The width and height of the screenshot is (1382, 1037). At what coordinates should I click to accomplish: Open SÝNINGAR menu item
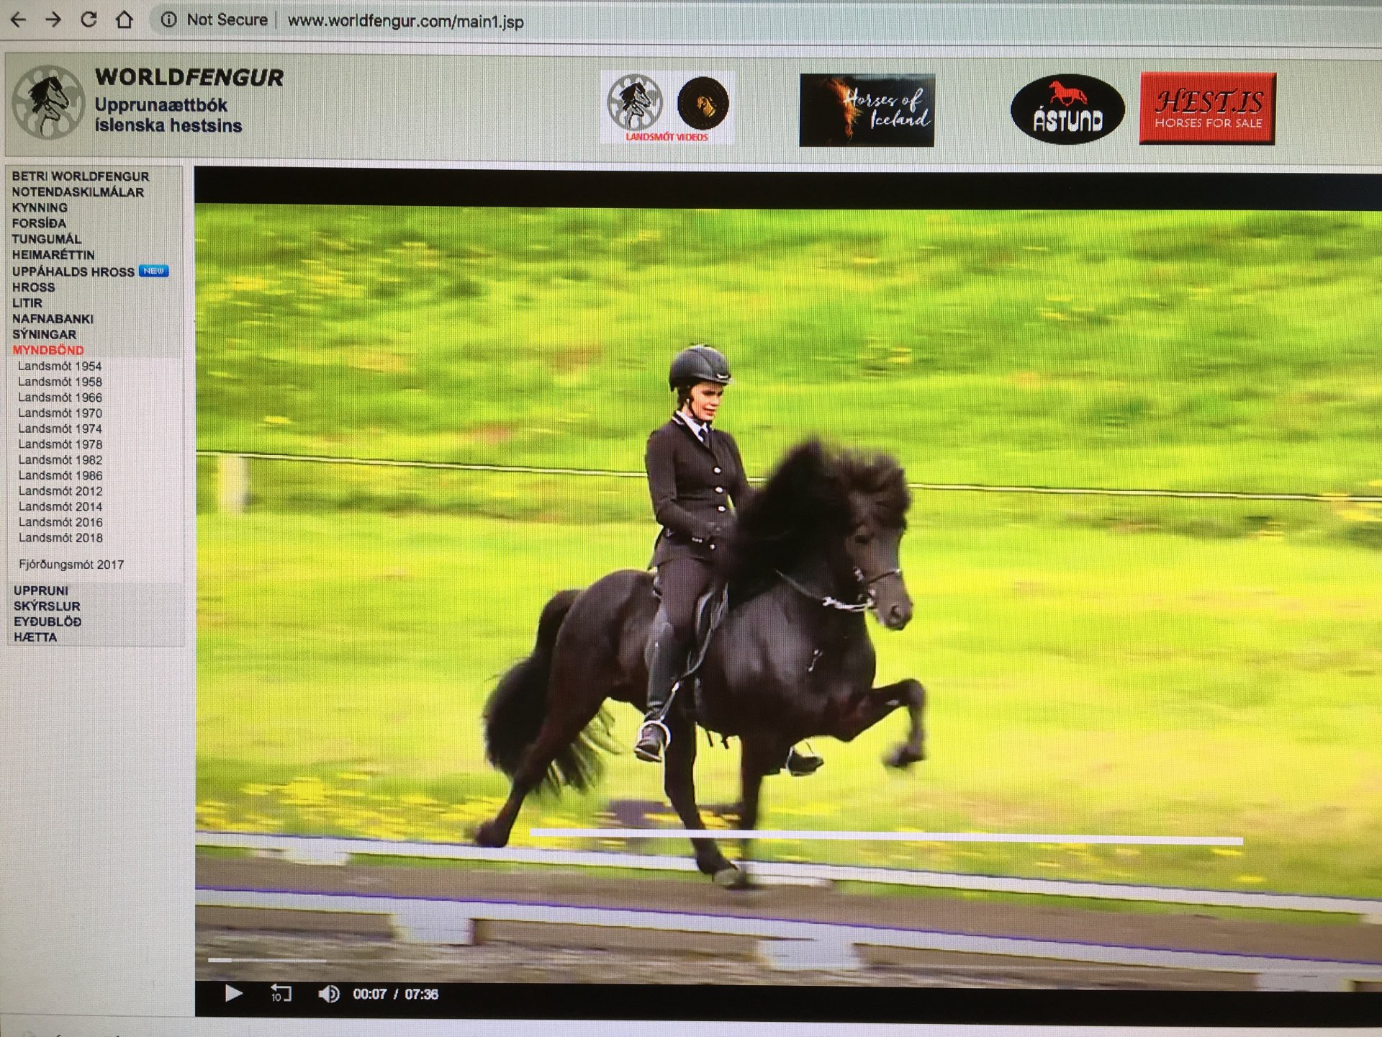click(x=44, y=335)
